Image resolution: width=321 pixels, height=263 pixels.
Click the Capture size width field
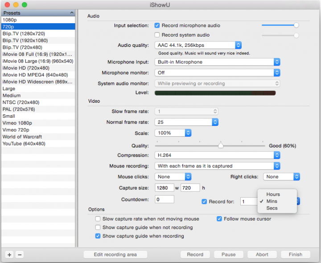[x=165, y=188]
